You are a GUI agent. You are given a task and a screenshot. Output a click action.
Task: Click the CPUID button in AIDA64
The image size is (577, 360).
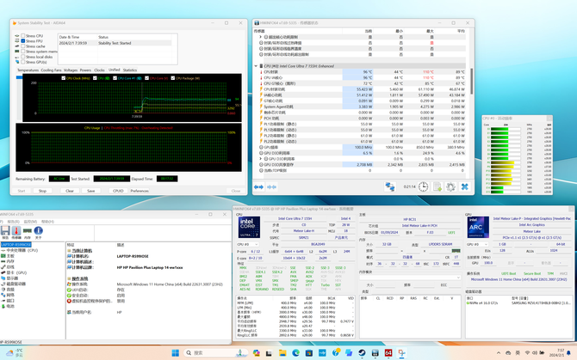(x=118, y=191)
